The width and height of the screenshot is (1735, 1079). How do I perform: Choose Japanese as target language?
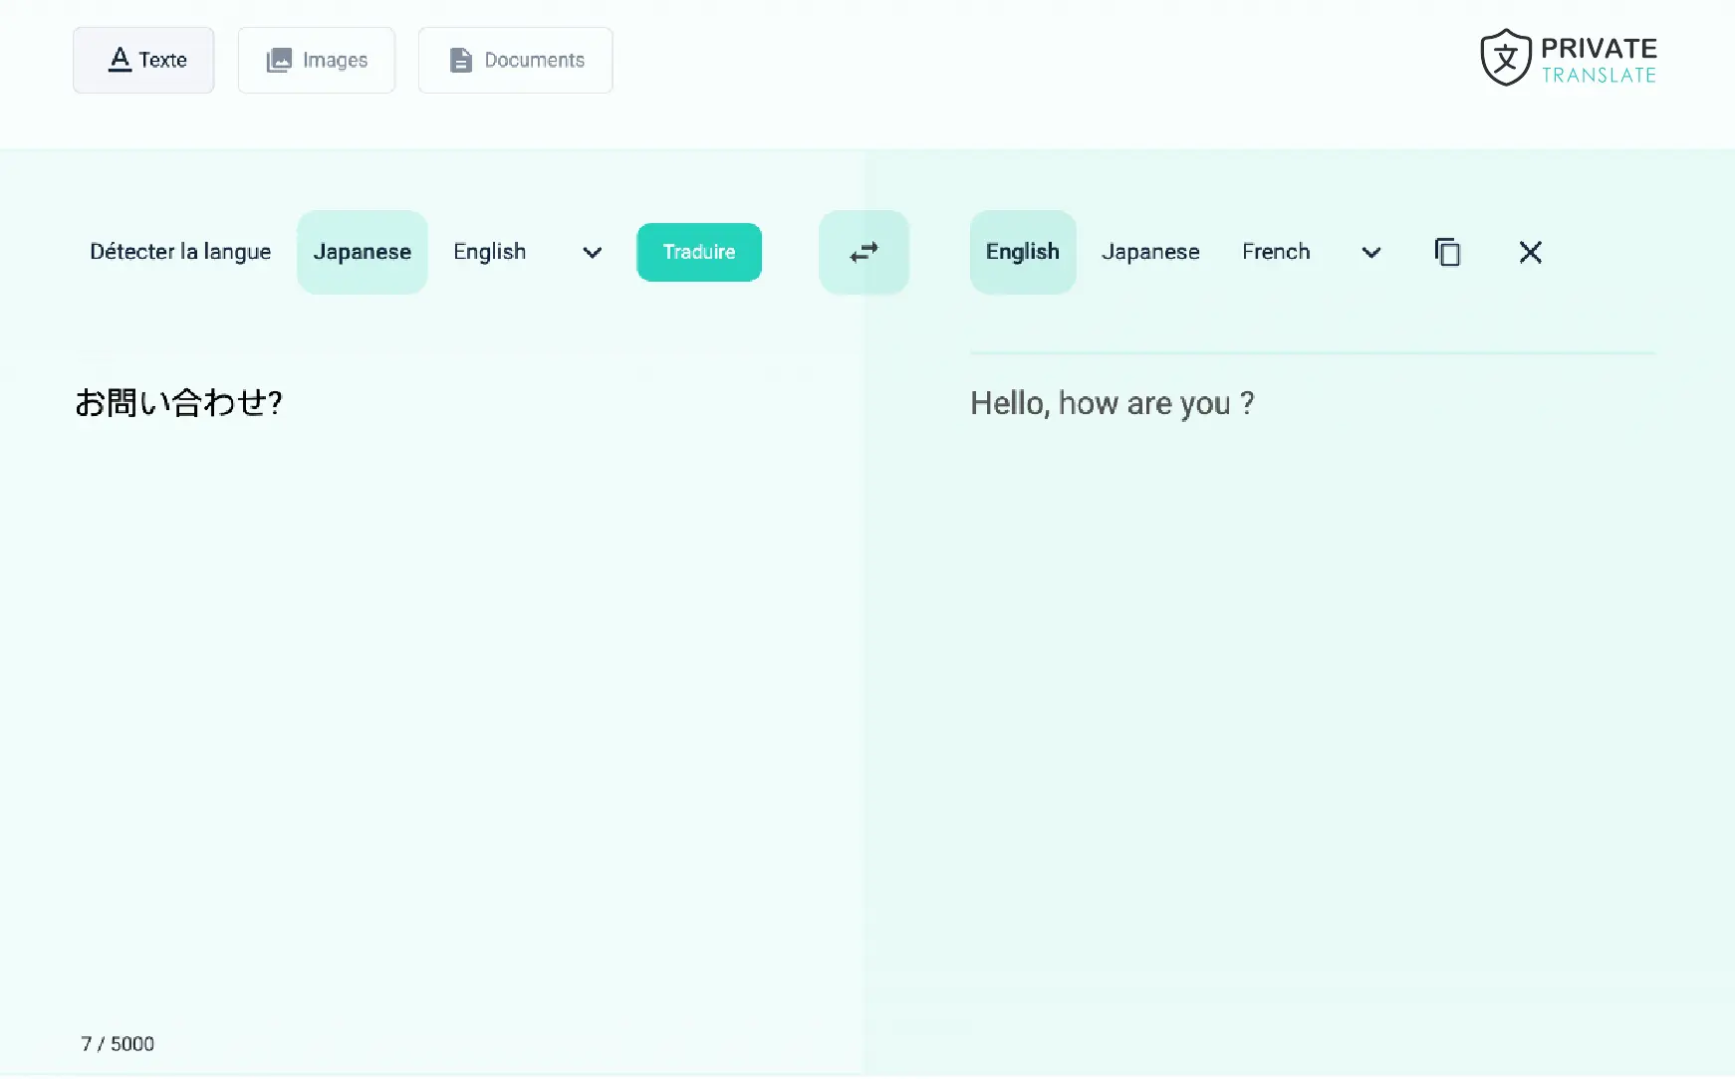click(1150, 252)
